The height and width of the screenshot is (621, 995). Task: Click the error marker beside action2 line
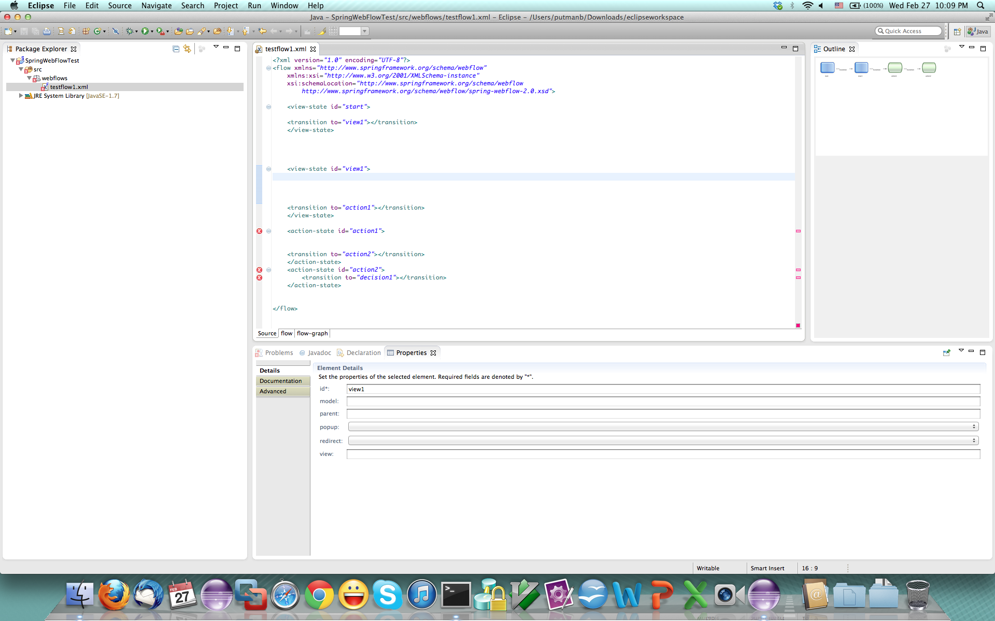click(260, 270)
